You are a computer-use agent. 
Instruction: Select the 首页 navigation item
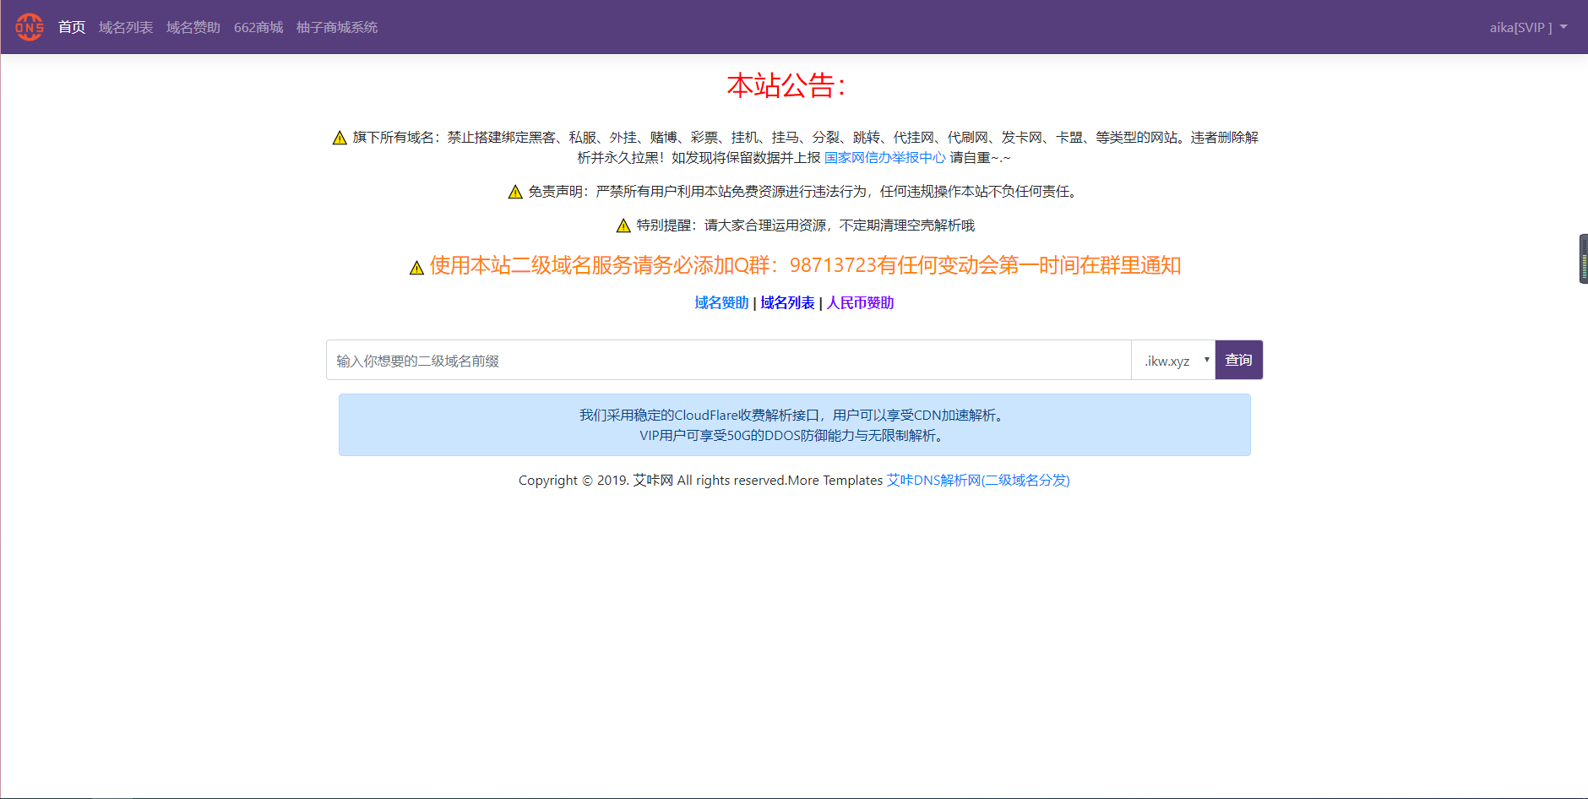(x=71, y=26)
